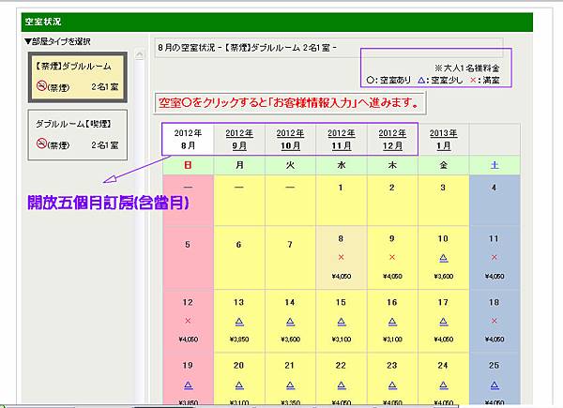This screenshot has height=408, width=563.
Task: Click the red 日 Sunday column header
Action: point(188,165)
